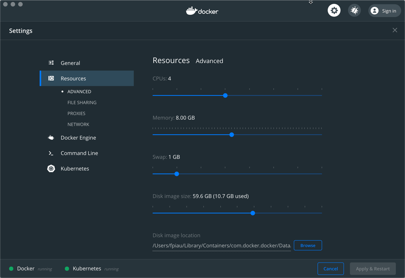This screenshot has width=405, height=278.
Task: Click the CPUs slider handle
Action: click(x=225, y=95)
